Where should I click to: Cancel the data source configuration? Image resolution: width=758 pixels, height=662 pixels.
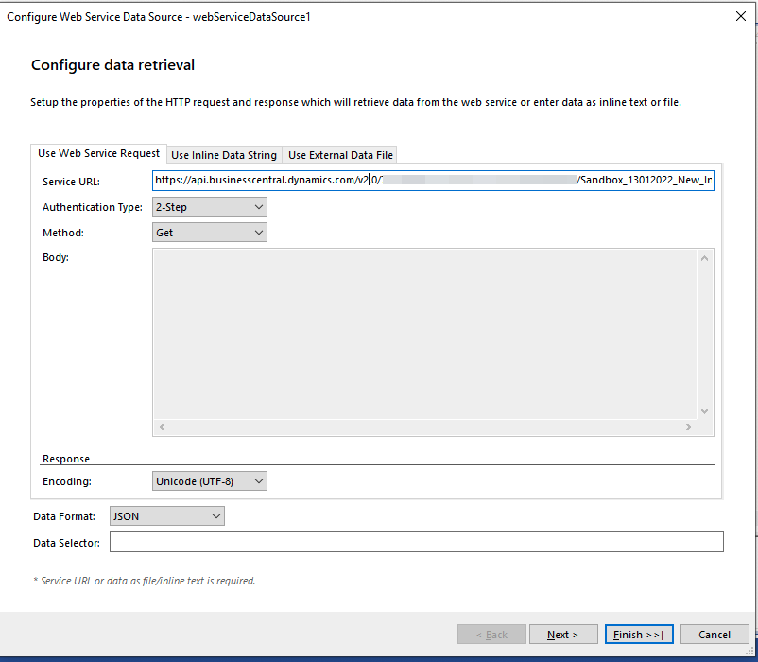point(714,635)
